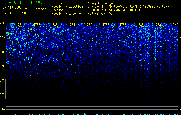Click the Receiving Location value Ogata-vill. Akita-Pref.
This screenshot has width=181, height=115.
click(x=108, y=7)
